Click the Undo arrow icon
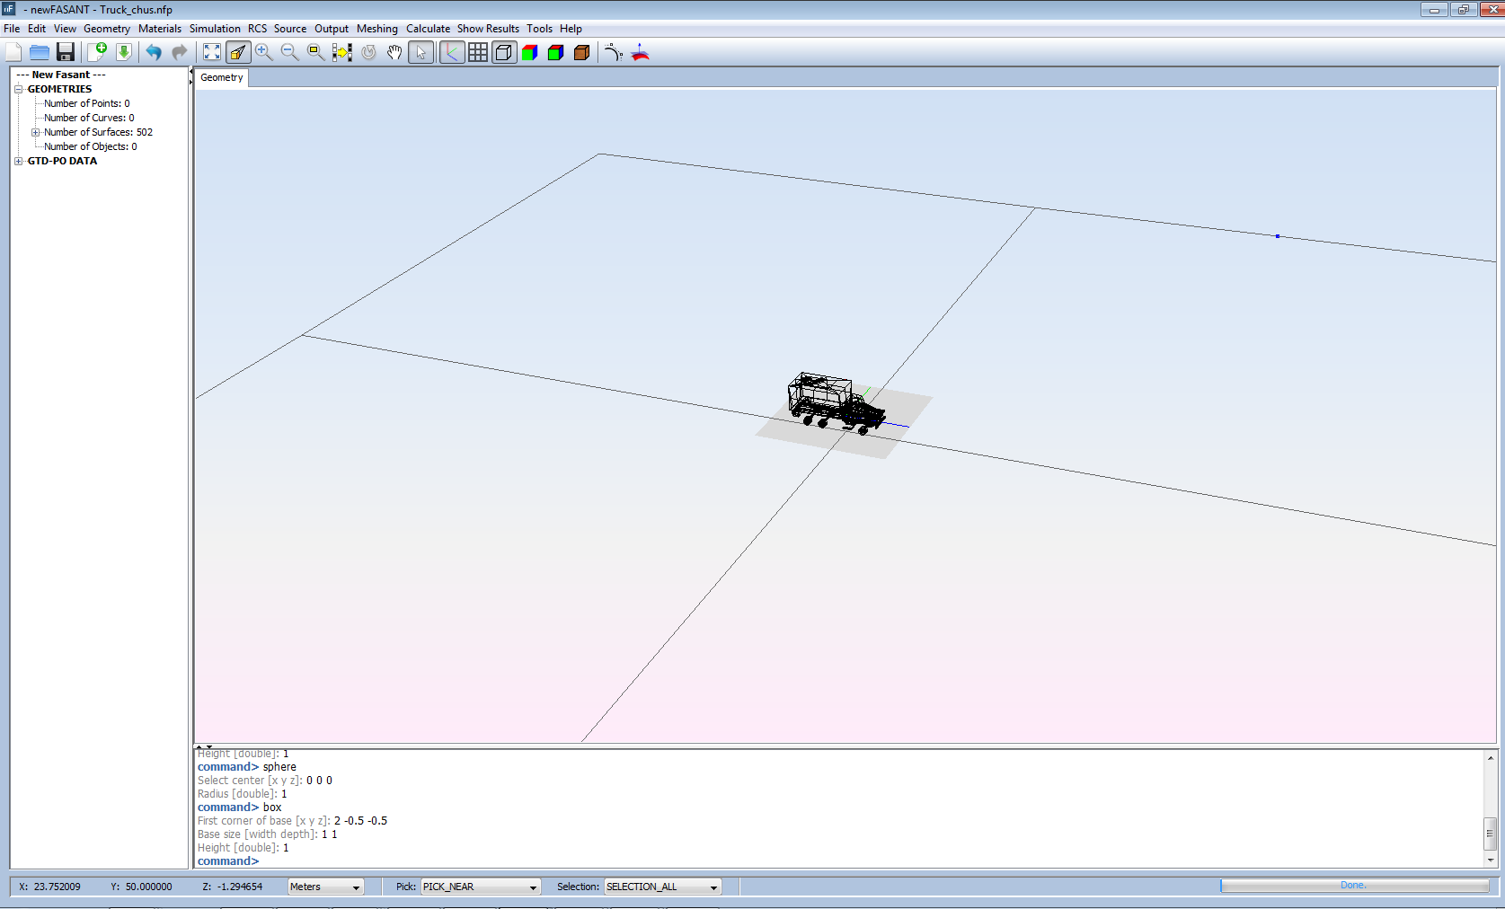Image resolution: width=1505 pixels, height=909 pixels. tap(154, 52)
